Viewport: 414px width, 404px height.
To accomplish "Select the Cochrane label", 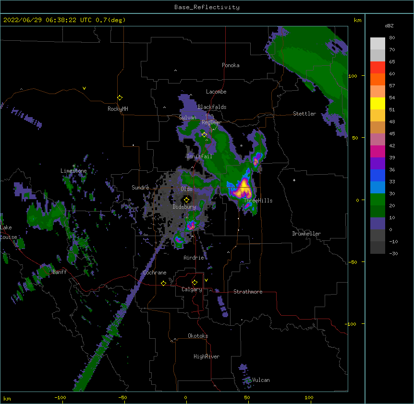I will 155,273.
